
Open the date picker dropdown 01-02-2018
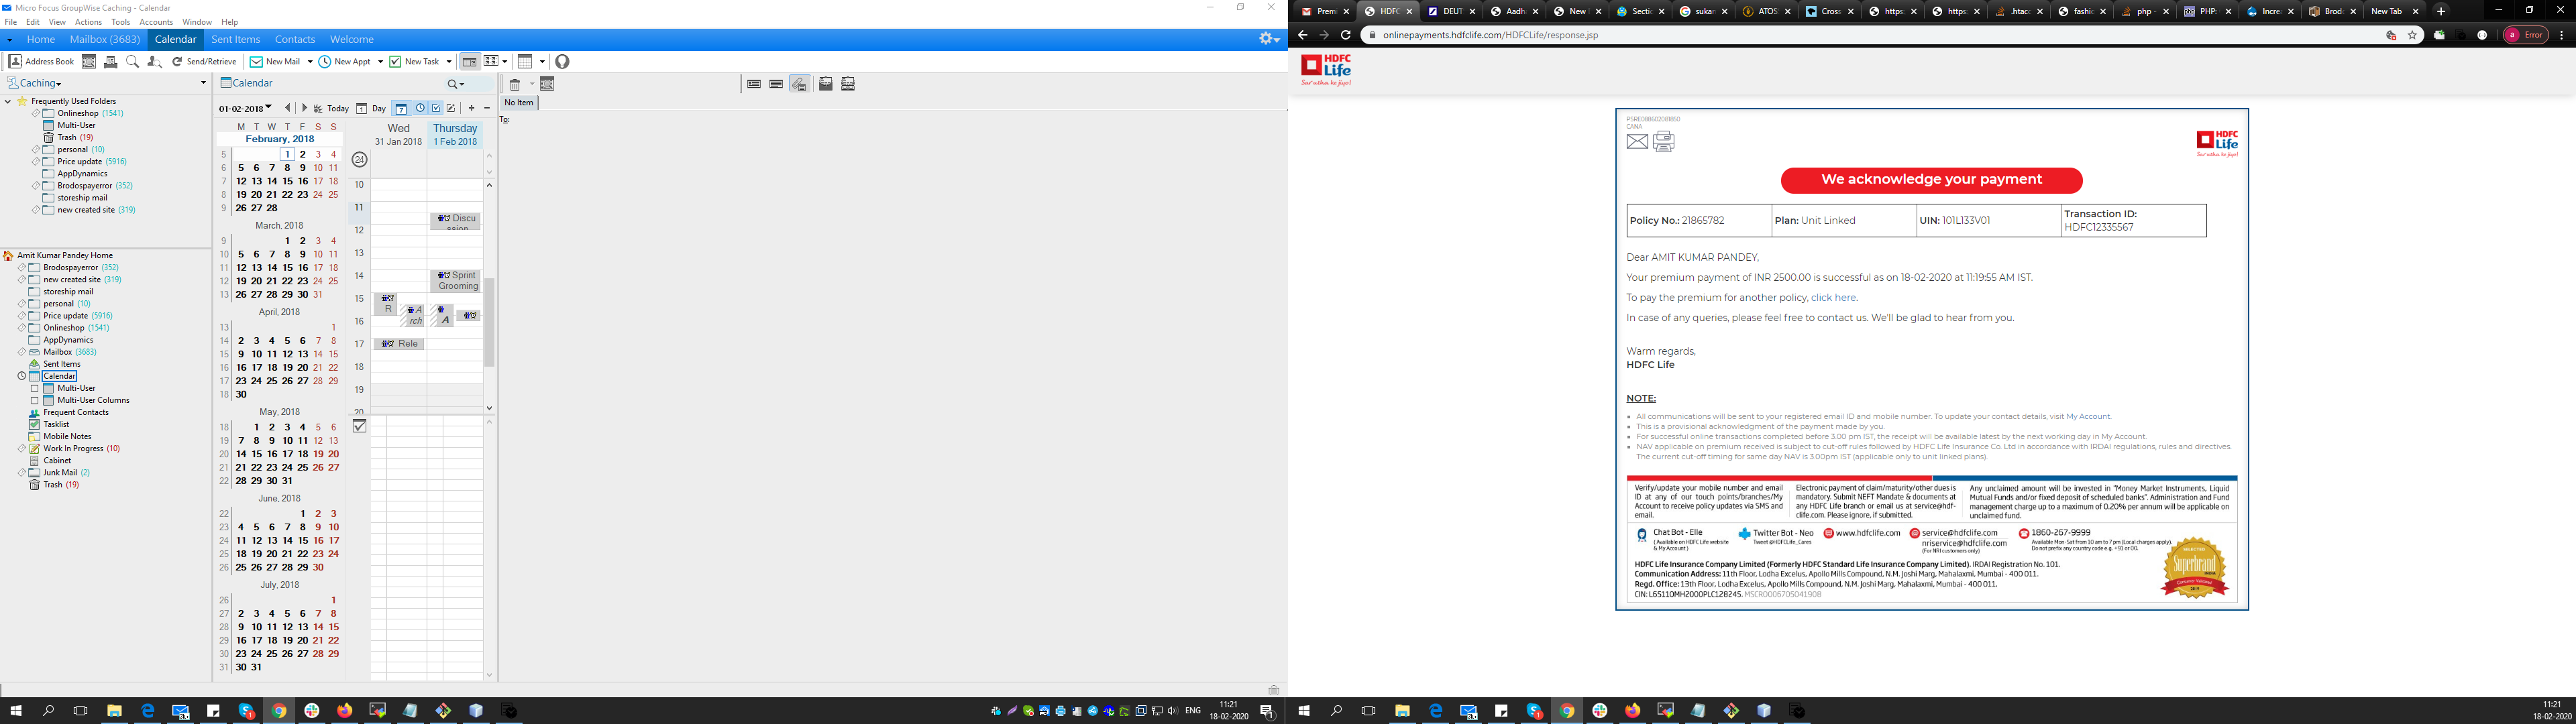[x=268, y=108]
